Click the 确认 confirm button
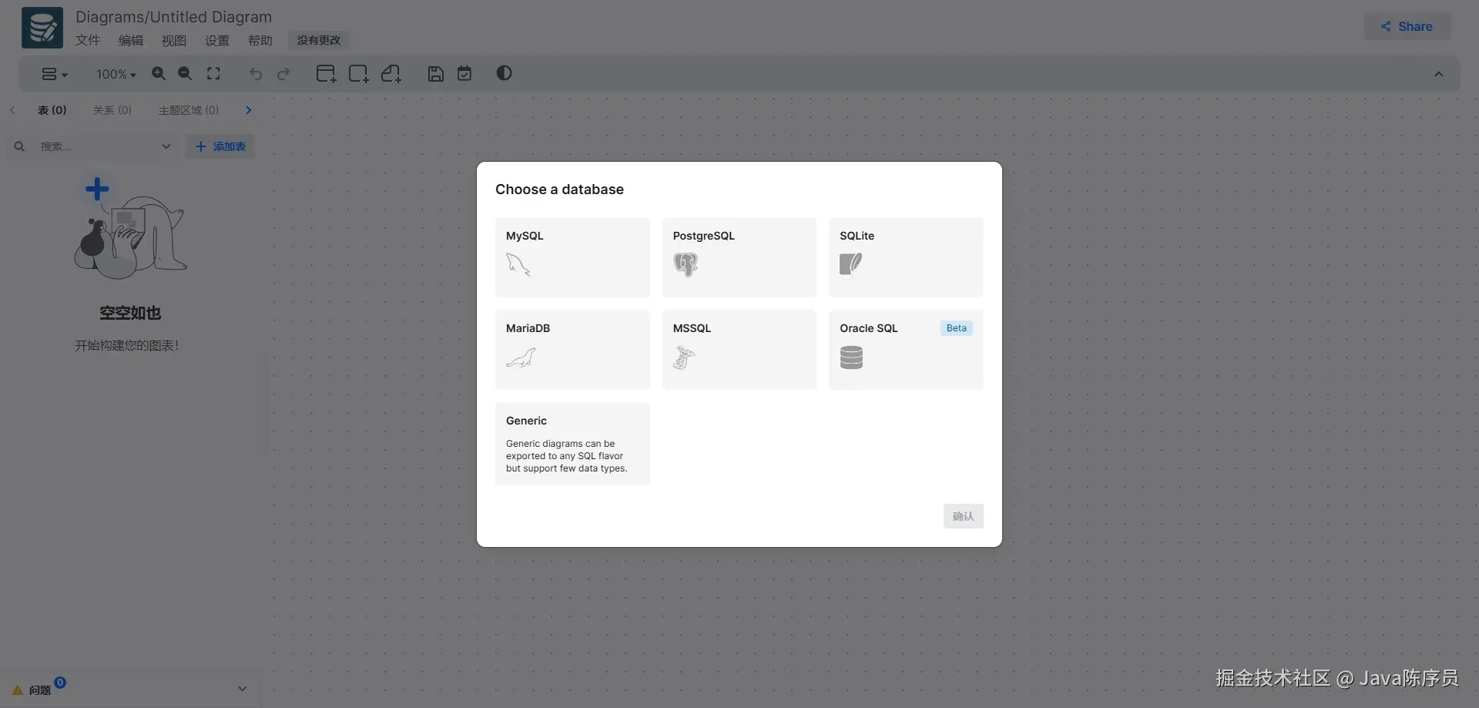 [x=964, y=516]
